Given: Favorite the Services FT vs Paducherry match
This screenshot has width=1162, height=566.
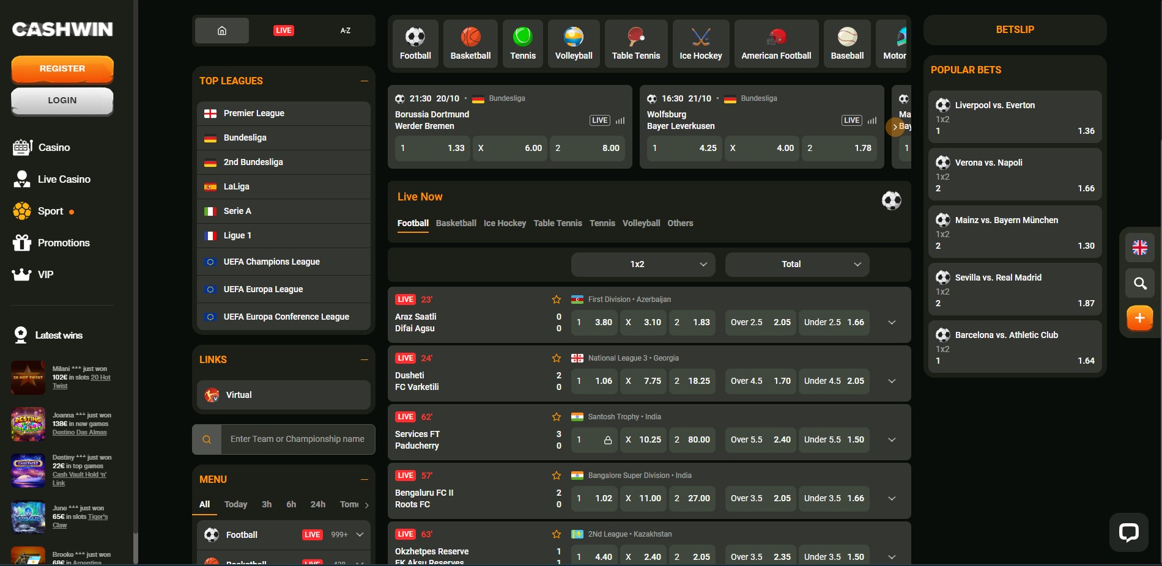Looking at the screenshot, I should click(557, 417).
